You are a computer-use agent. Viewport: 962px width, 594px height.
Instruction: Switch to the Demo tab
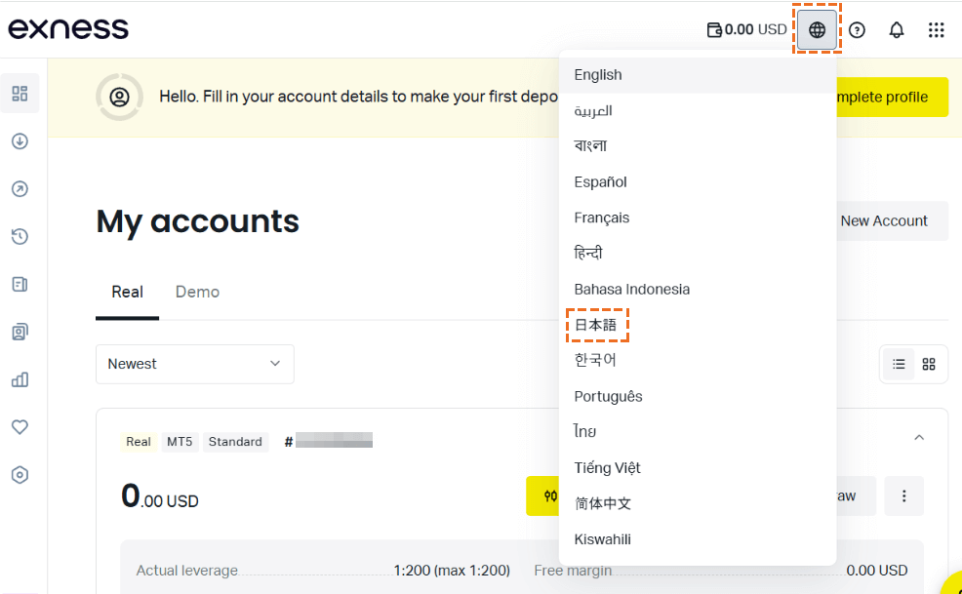(197, 292)
